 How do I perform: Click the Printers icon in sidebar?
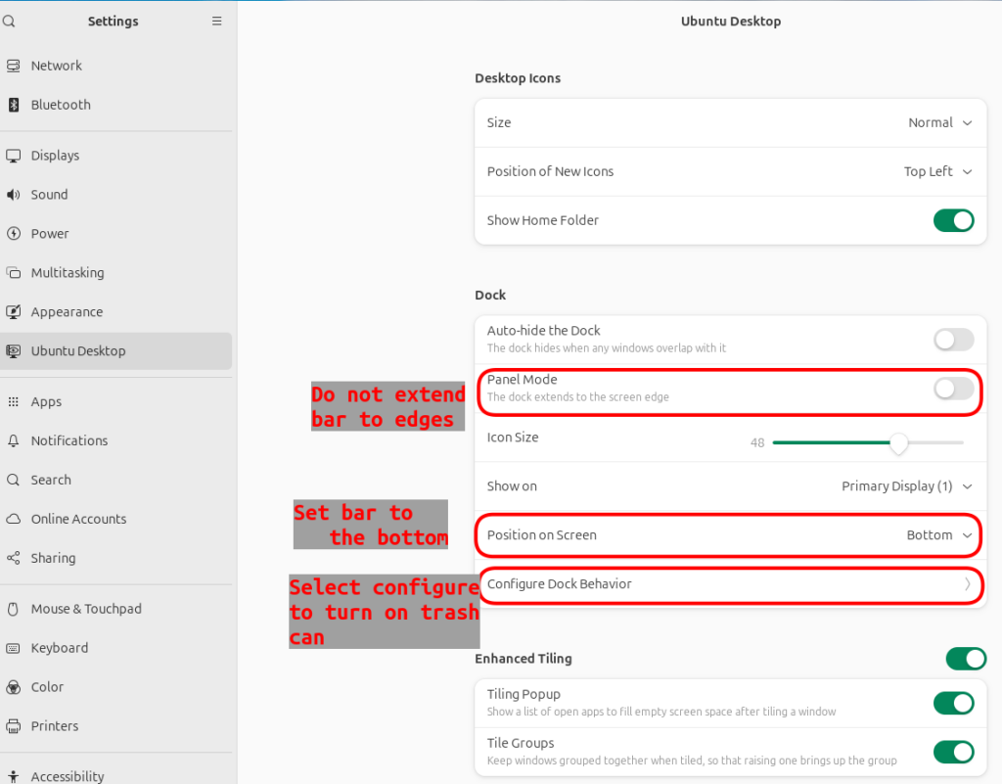14,726
